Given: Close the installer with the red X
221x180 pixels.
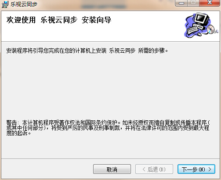Looking at the screenshot, I should 210,3.
